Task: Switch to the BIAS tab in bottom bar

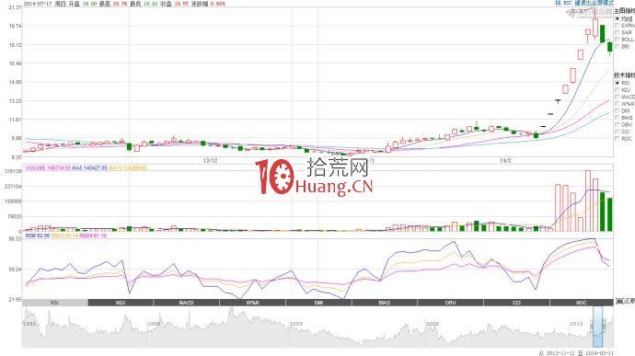Action: tap(385, 303)
